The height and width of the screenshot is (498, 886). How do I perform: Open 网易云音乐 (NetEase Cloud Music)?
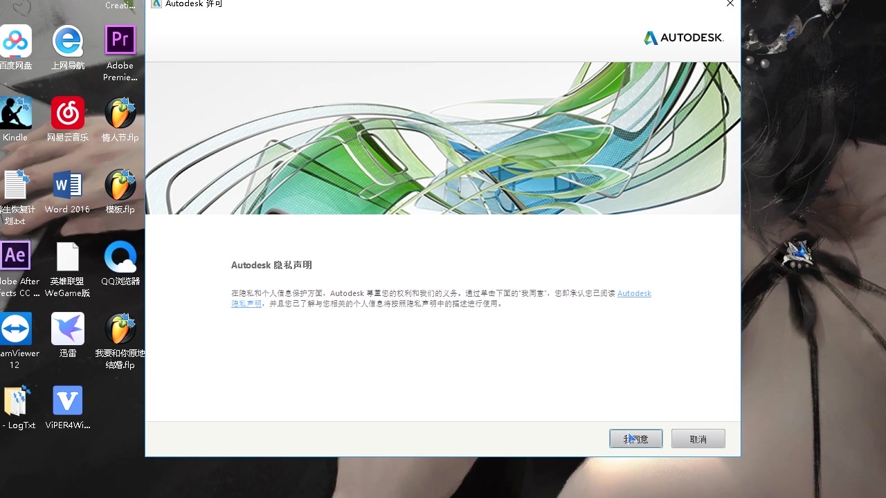67,113
